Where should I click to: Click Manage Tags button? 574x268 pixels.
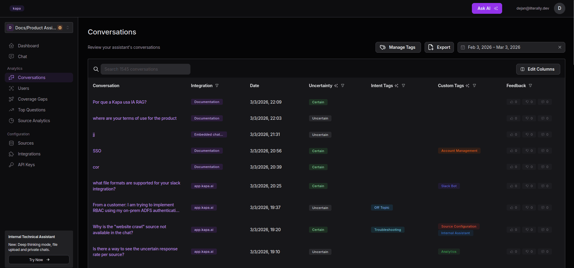[398, 47]
